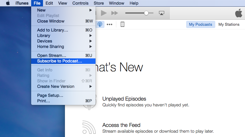Choose Open Stream… from File menu
Viewport: 245px width, 137px height.
pyautogui.click(x=52, y=55)
